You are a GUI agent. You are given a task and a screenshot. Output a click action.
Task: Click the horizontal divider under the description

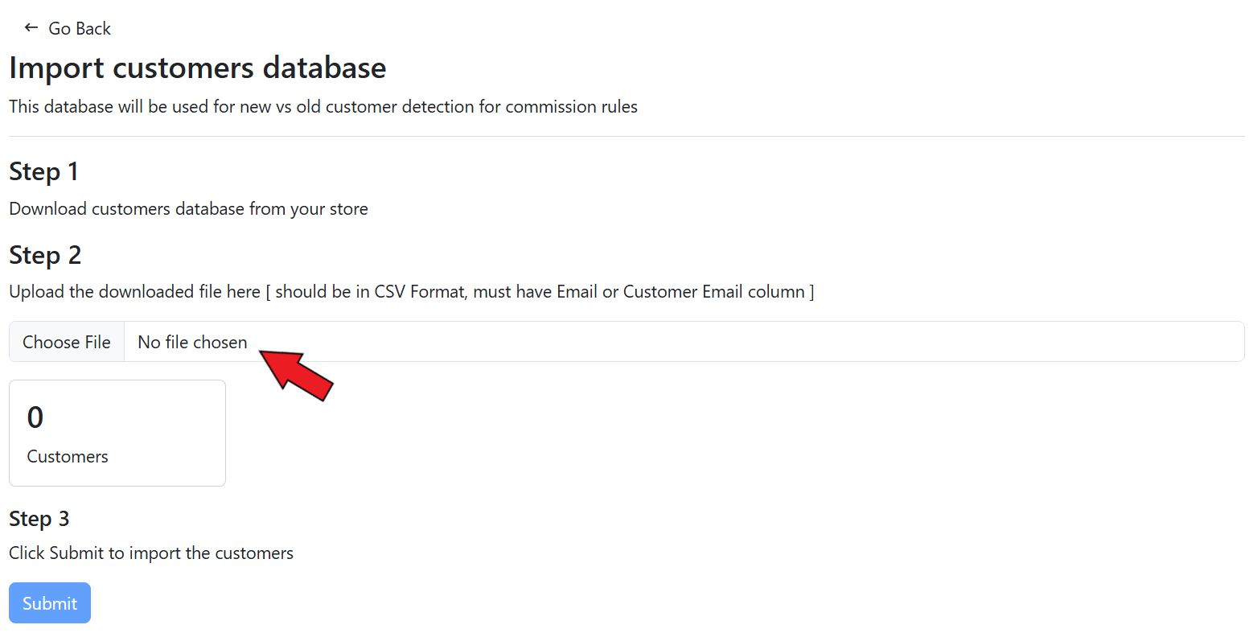click(626, 137)
